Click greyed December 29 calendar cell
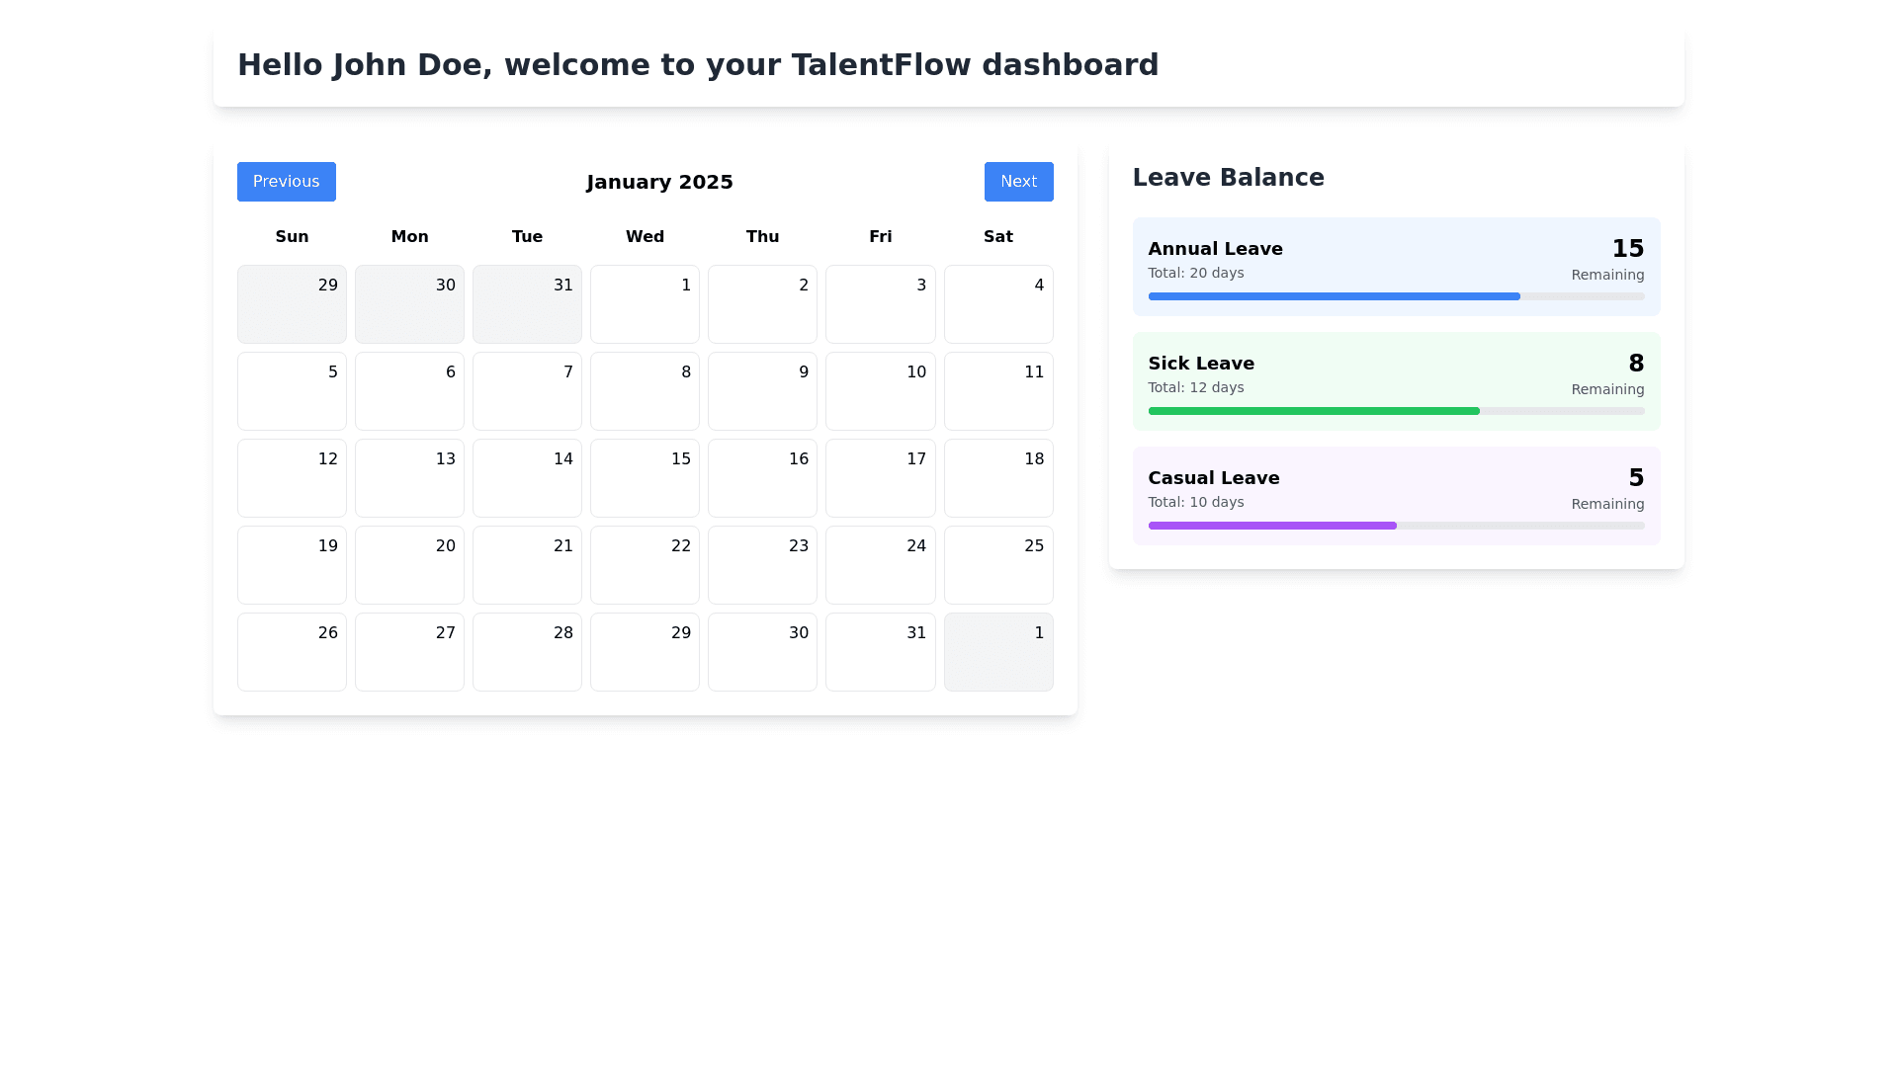1898x1067 pixels. click(x=292, y=304)
